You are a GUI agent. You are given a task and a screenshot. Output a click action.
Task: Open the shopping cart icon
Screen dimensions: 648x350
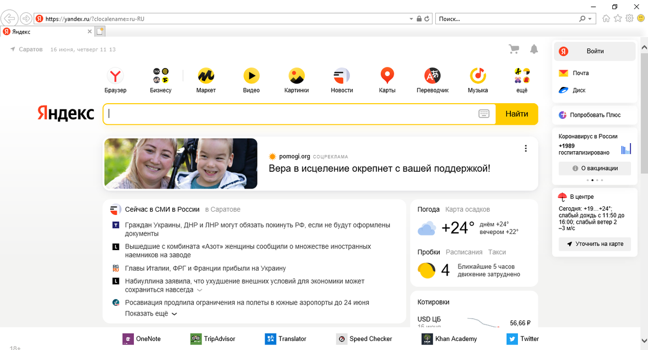click(514, 49)
